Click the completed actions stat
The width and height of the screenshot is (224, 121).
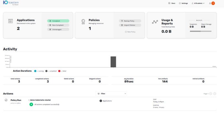(42, 80)
